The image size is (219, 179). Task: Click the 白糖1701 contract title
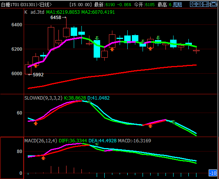point(10,5)
